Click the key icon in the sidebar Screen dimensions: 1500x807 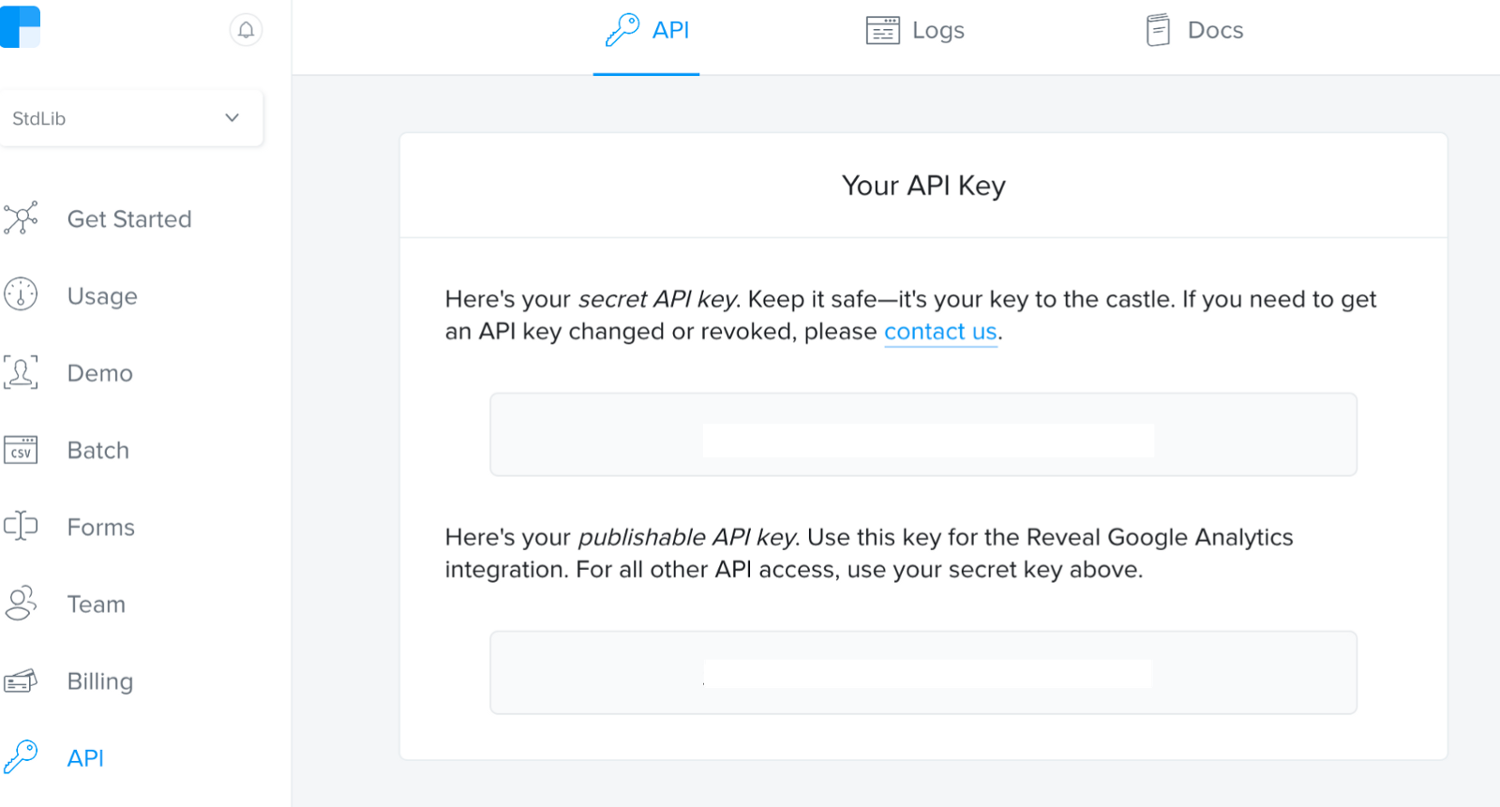[21, 756]
